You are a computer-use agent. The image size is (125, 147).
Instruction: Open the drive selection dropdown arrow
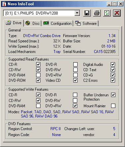[x=77, y=13]
